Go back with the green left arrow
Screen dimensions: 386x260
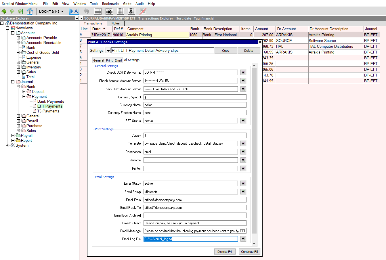pos(4,11)
